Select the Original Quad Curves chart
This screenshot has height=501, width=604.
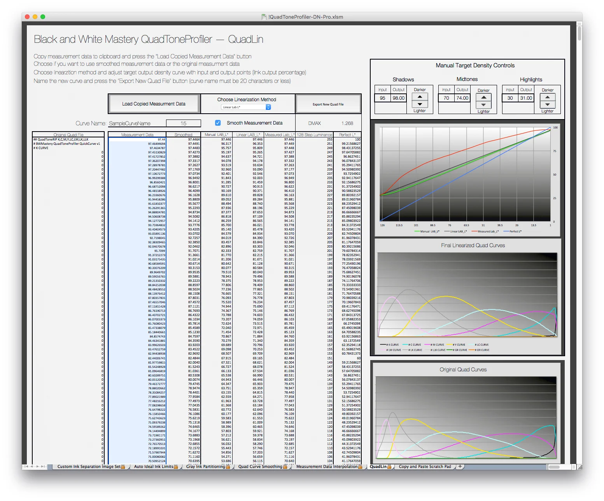(466, 414)
